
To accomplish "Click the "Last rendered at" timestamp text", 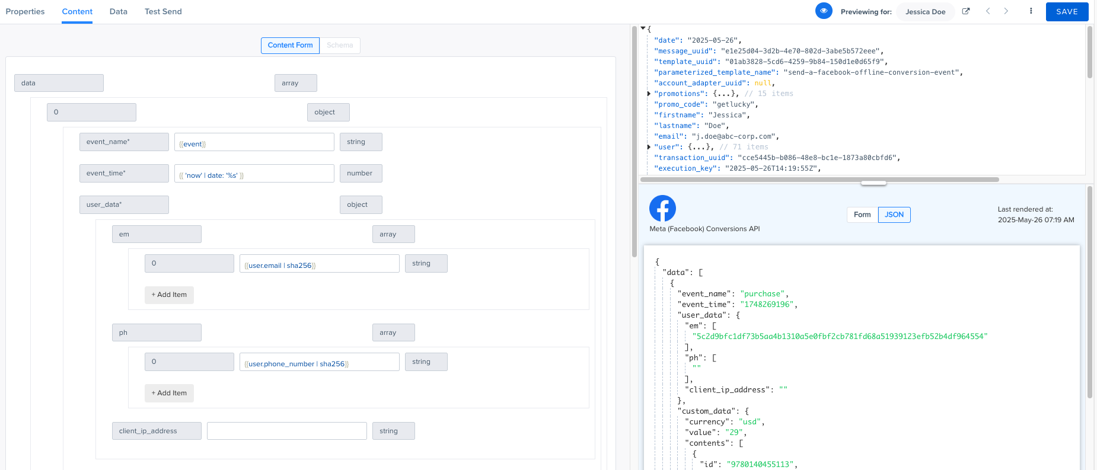I will 1036,215.
